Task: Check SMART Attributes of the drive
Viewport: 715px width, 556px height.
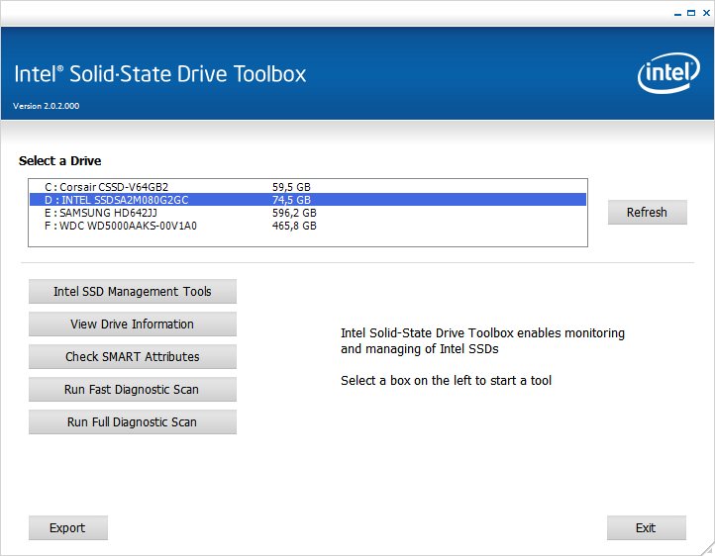Action: tap(133, 357)
